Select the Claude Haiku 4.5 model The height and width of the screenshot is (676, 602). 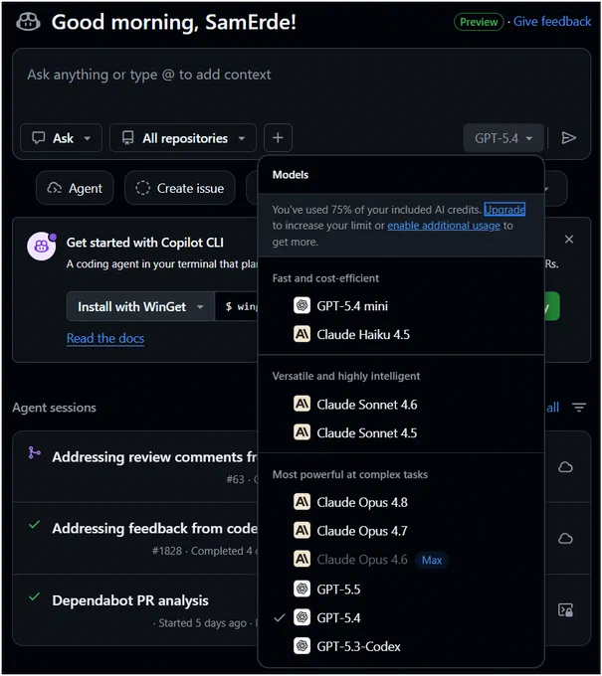(401, 334)
